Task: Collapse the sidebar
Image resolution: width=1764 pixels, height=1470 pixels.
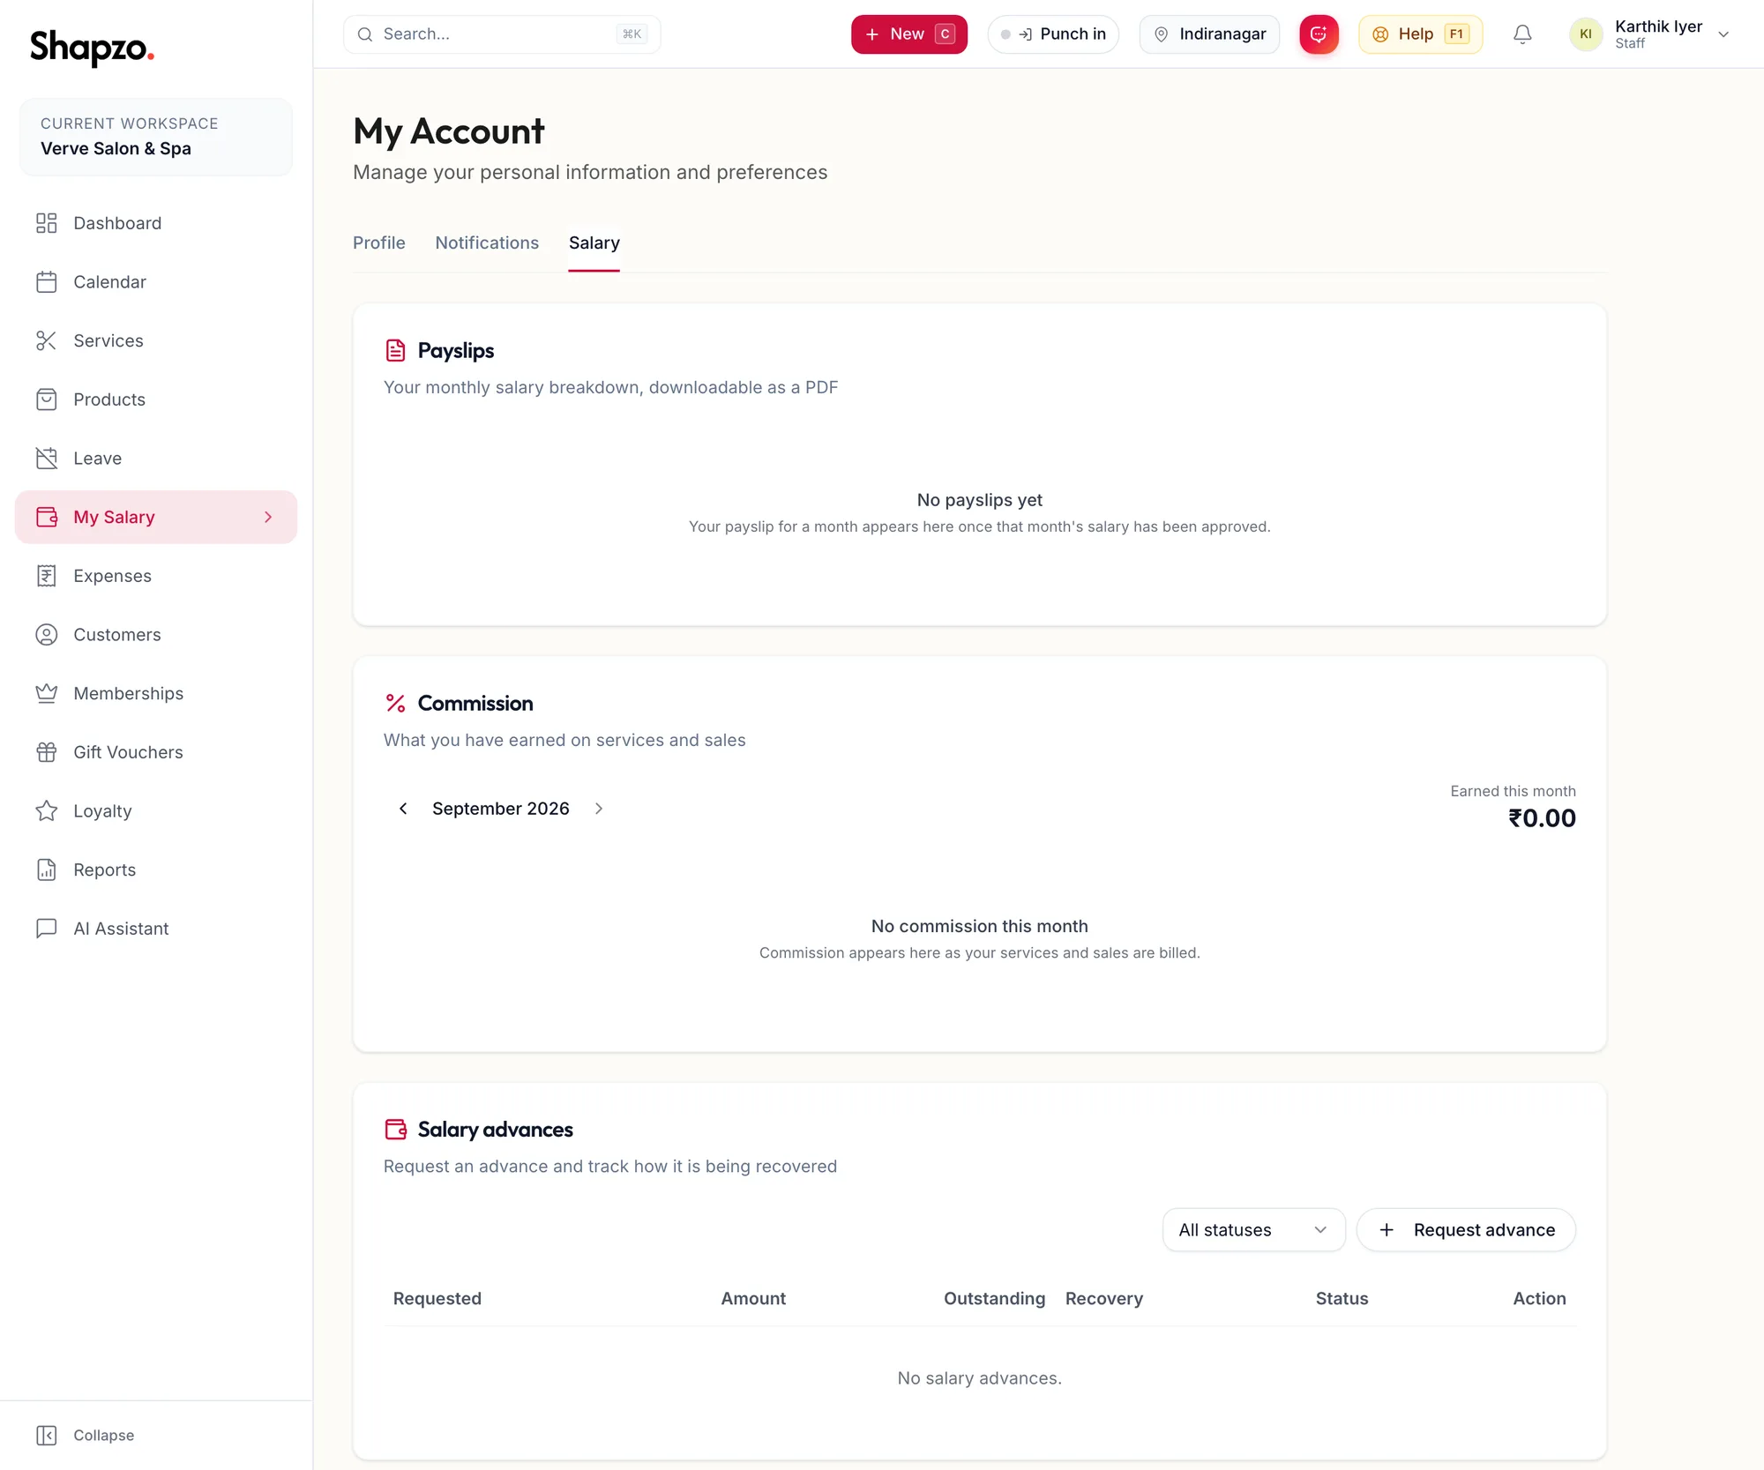Action: click(x=86, y=1435)
